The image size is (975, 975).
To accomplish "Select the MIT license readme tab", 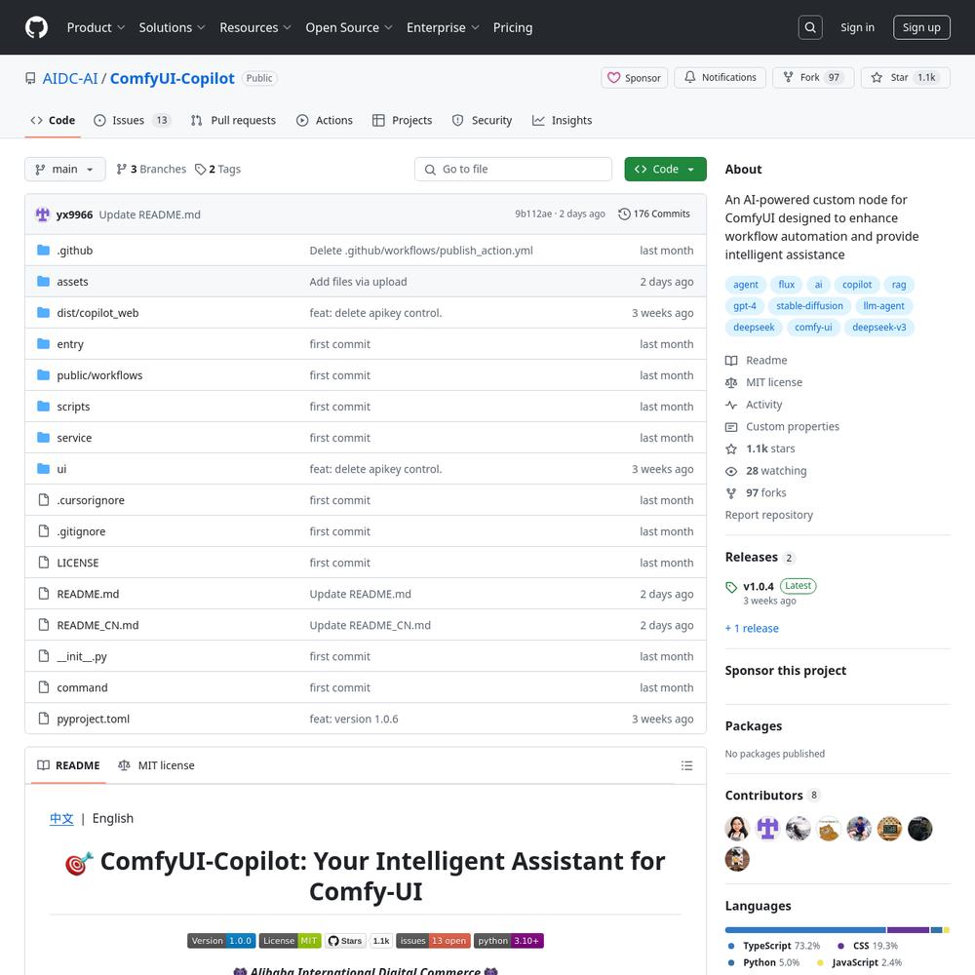I will coord(156,765).
